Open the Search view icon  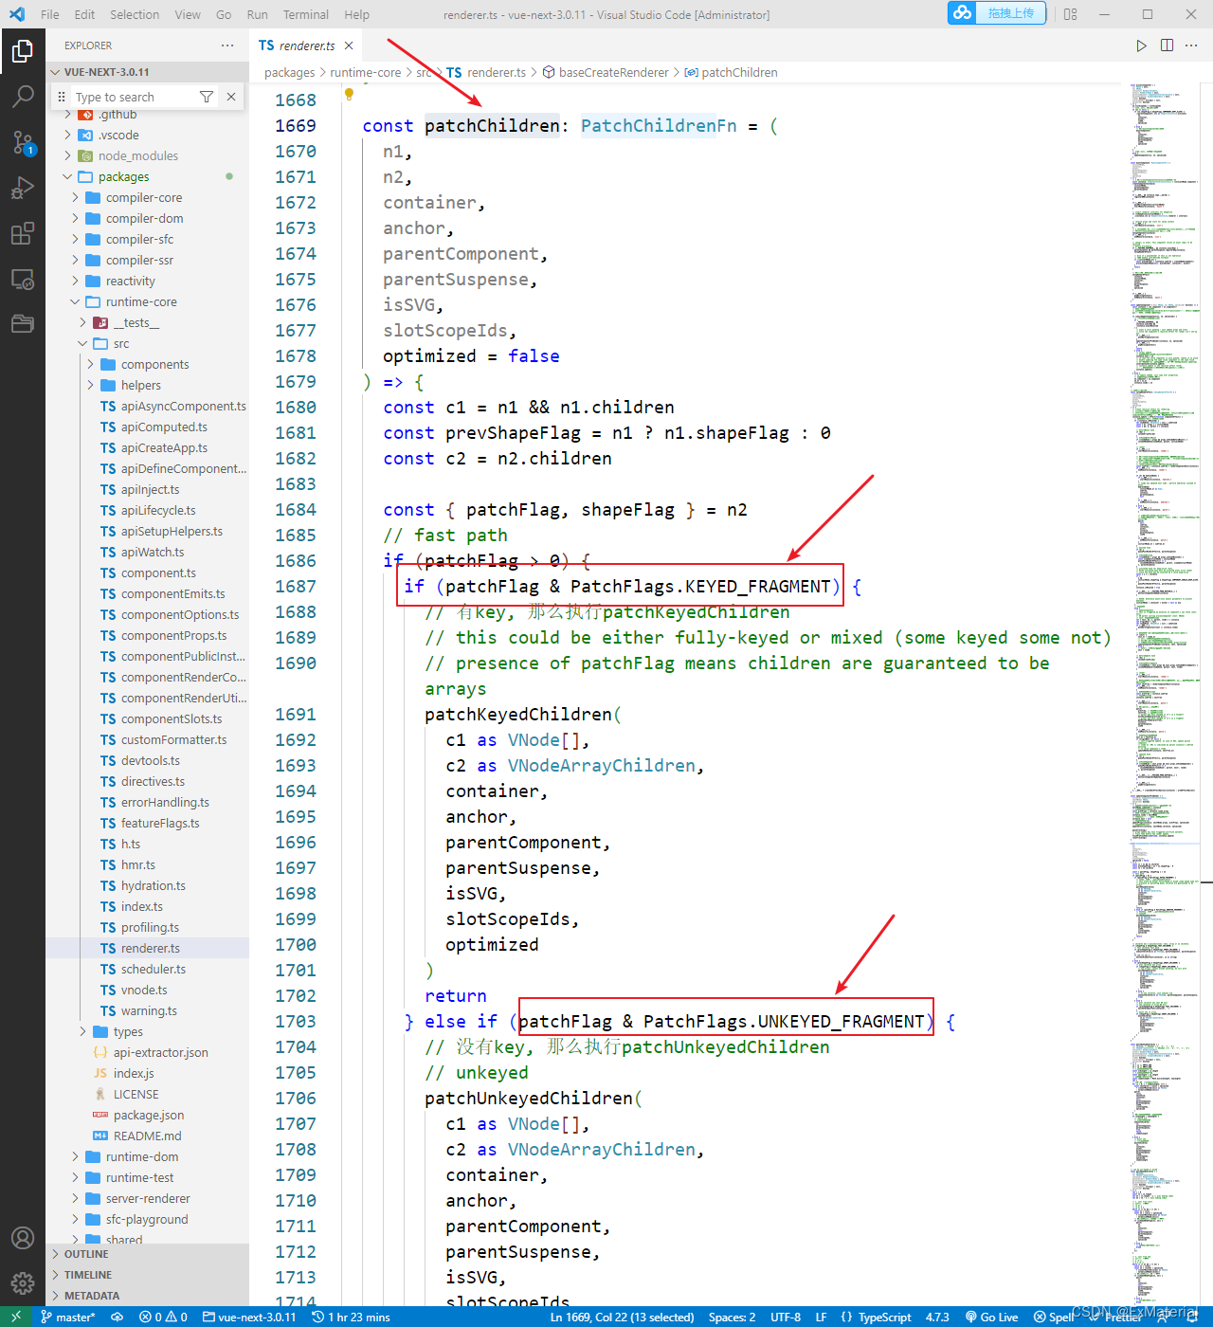[x=23, y=97]
